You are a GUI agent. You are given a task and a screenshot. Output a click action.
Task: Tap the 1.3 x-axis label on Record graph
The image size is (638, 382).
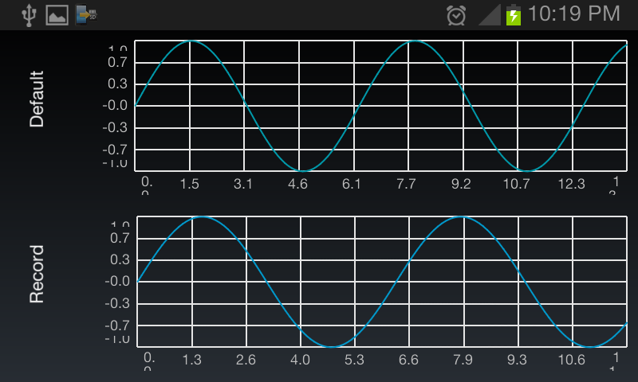pos(191,360)
